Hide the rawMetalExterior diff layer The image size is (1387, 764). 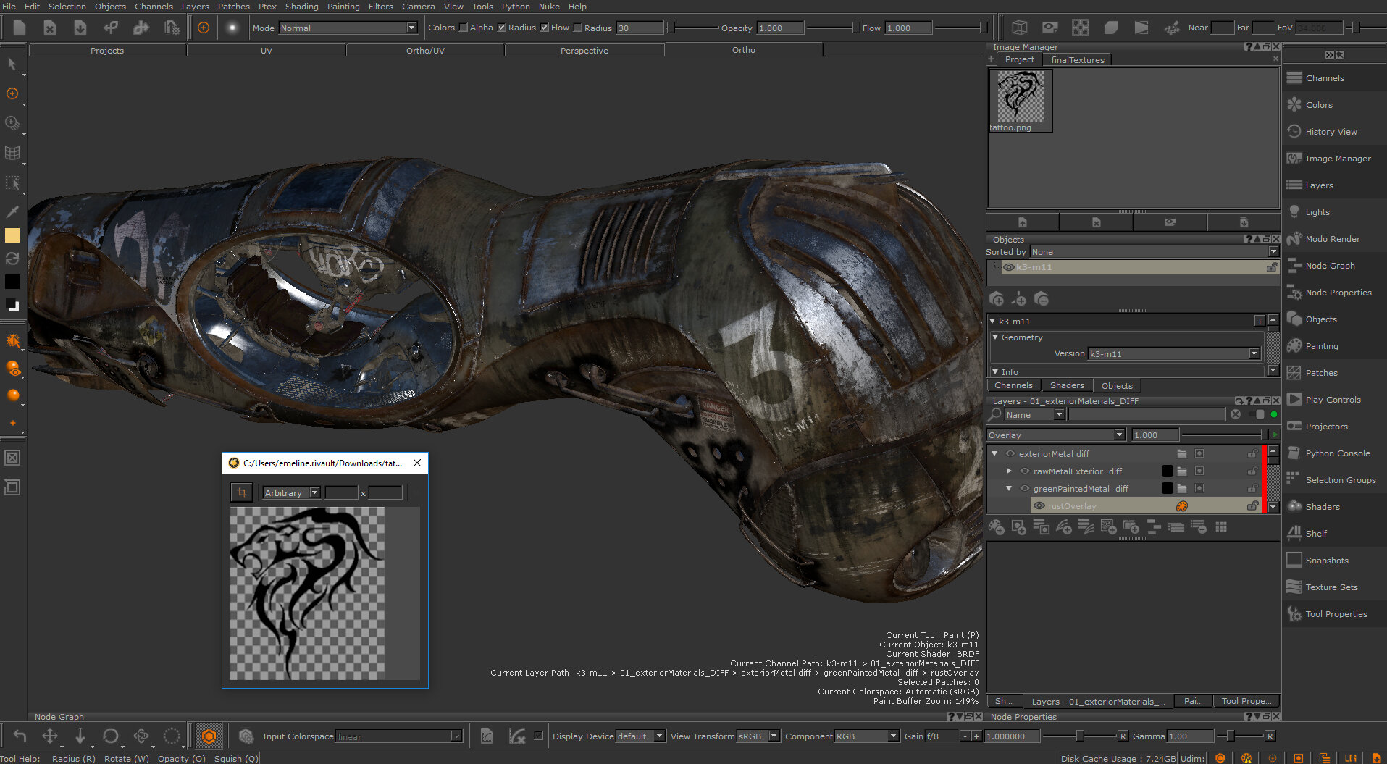[x=1025, y=471]
